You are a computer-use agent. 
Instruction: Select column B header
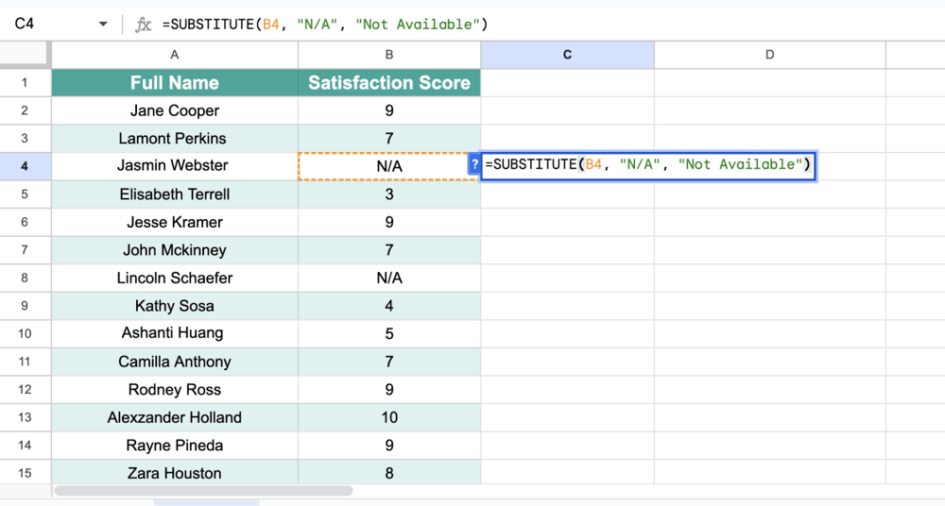[x=388, y=55]
